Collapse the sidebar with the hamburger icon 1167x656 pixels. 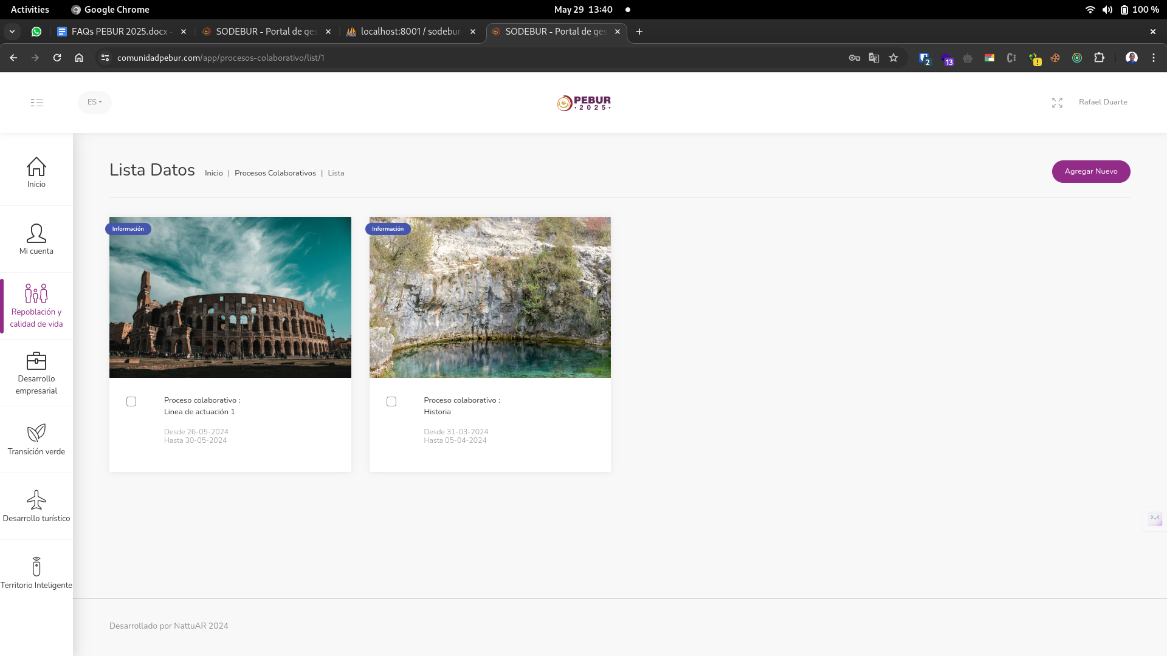pos(37,102)
